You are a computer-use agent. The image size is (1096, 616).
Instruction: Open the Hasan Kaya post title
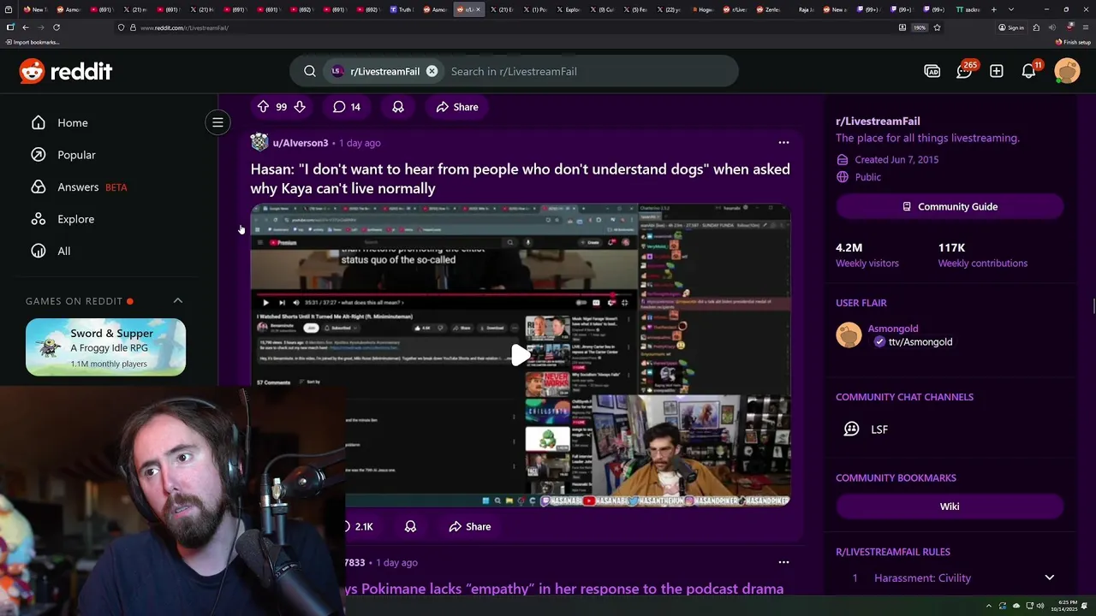click(x=520, y=179)
